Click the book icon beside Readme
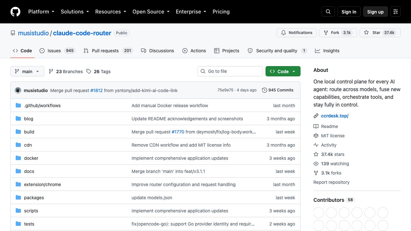The width and height of the screenshot is (411, 231). (316, 126)
